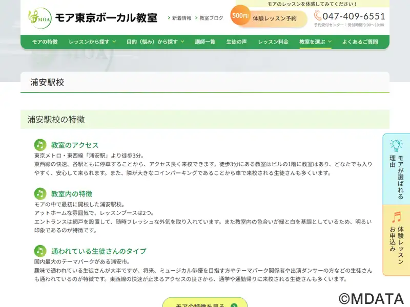The width and height of the screenshot is (410, 307).
Task: Expand the 目的（悩み）から探す dropdown
Action: click(x=155, y=42)
